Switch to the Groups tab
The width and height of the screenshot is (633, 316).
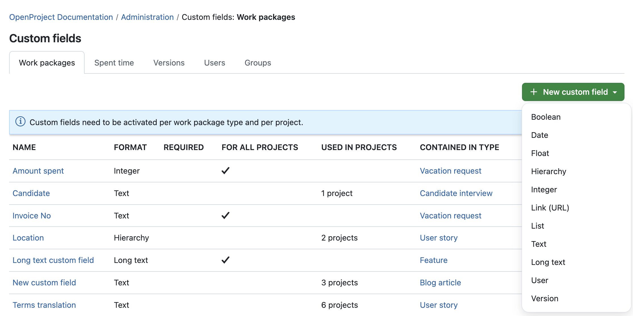click(257, 63)
